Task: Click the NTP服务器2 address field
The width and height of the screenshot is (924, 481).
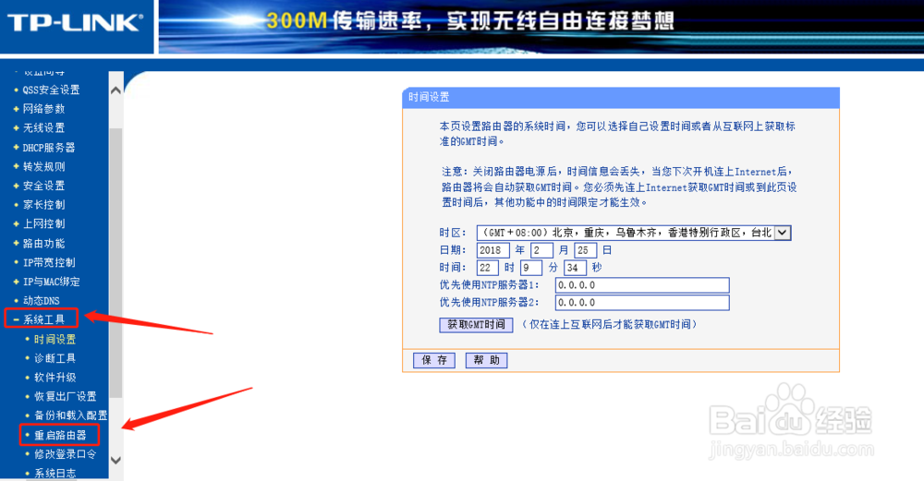Action: click(x=642, y=303)
